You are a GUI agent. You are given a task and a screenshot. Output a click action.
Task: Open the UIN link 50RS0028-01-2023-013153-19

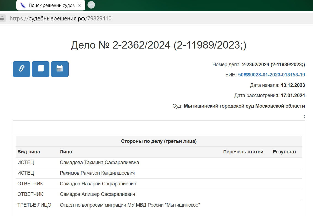(271, 75)
